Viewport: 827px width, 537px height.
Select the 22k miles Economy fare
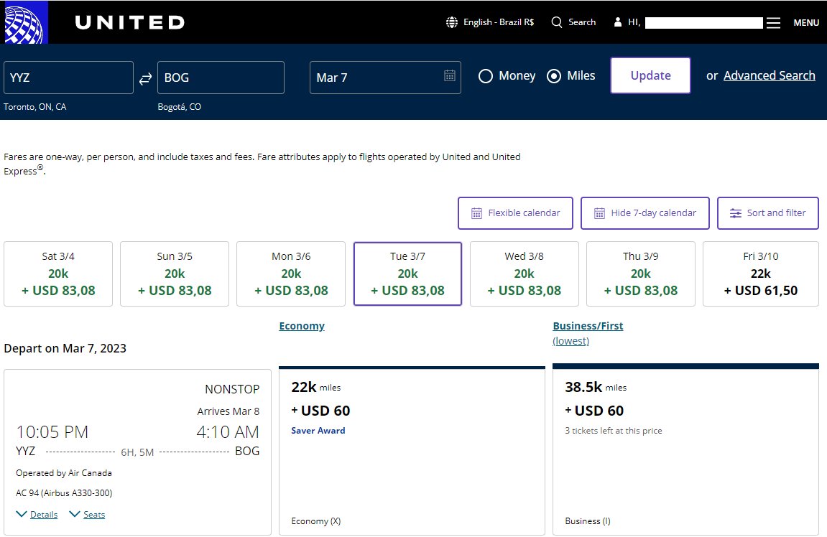412,451
